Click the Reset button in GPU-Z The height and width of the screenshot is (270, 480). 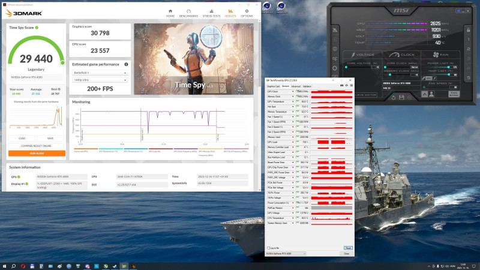coord(348,248)
